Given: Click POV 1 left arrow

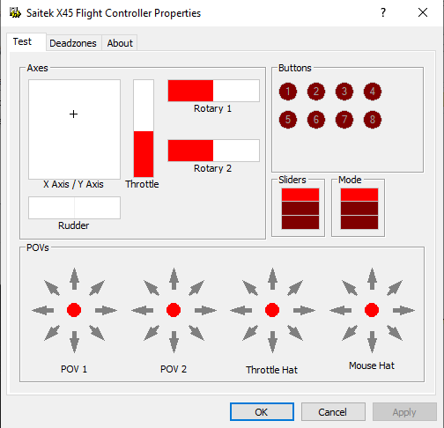Looking at the screenshot, I should pos(43,310).
